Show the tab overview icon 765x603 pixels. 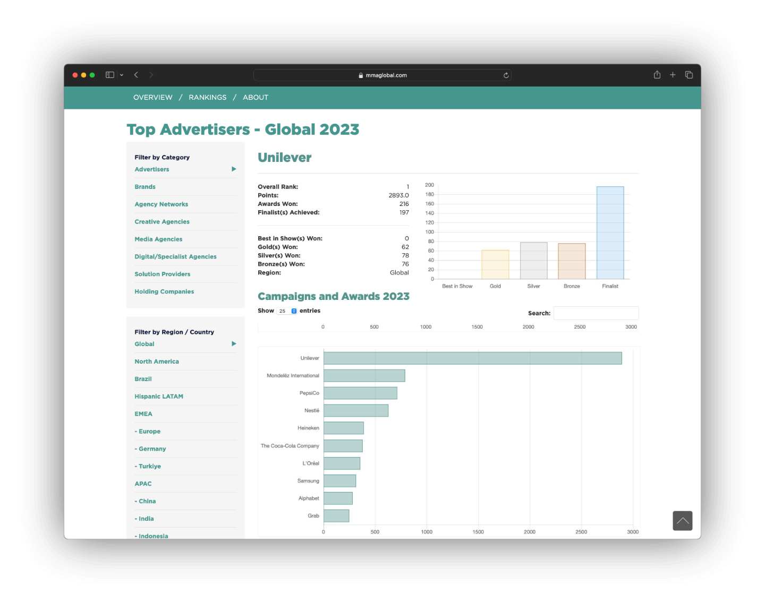[x=689, y=75]
